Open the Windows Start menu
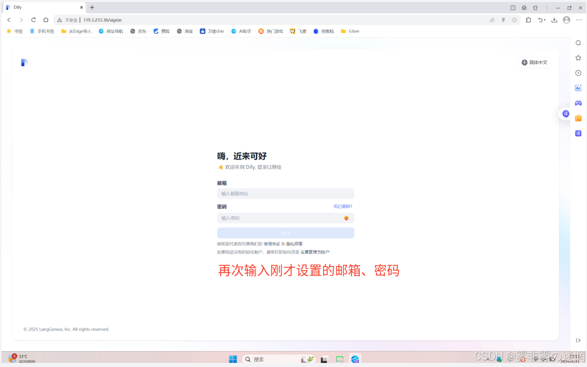 click(233, 359)
